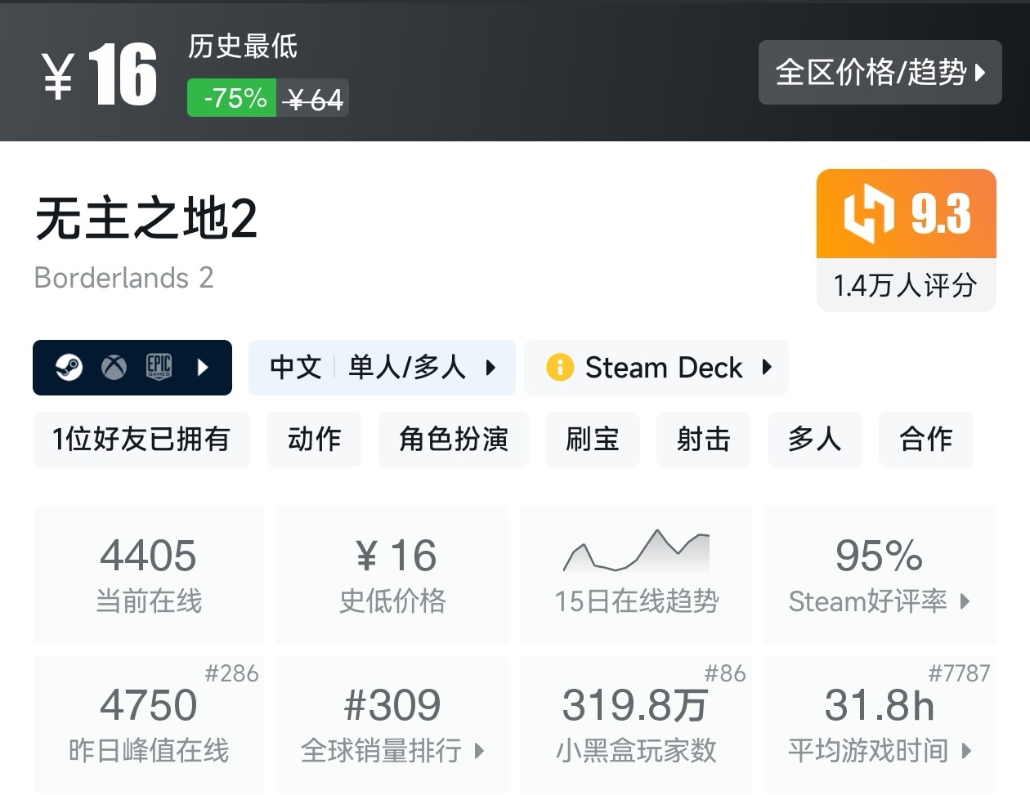
Task: Expand the platforms list arrow
Action: (203, 368)
